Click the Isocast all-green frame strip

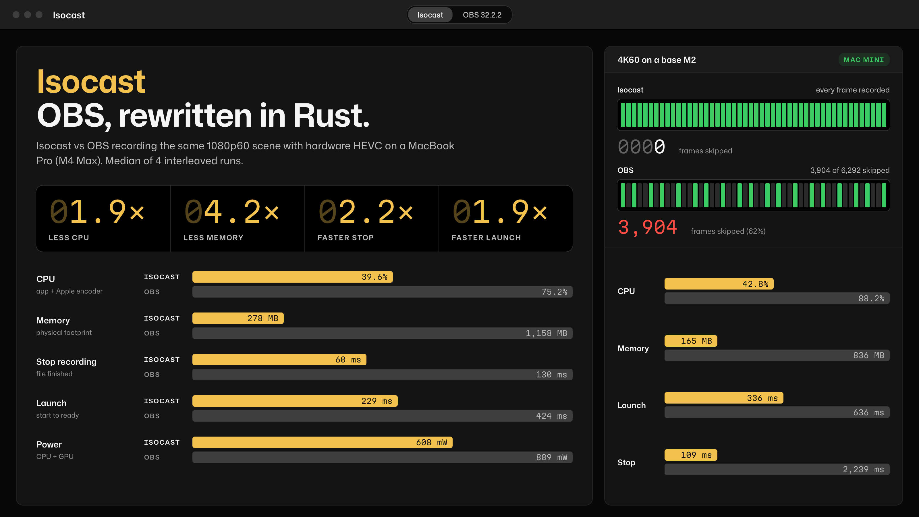pyautogui.click(x=753, y=115)
